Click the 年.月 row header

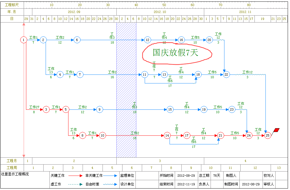(x=12, y=12)
